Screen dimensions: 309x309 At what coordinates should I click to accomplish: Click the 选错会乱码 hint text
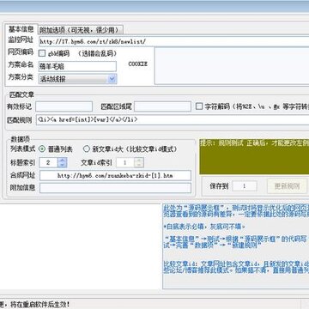98,53
